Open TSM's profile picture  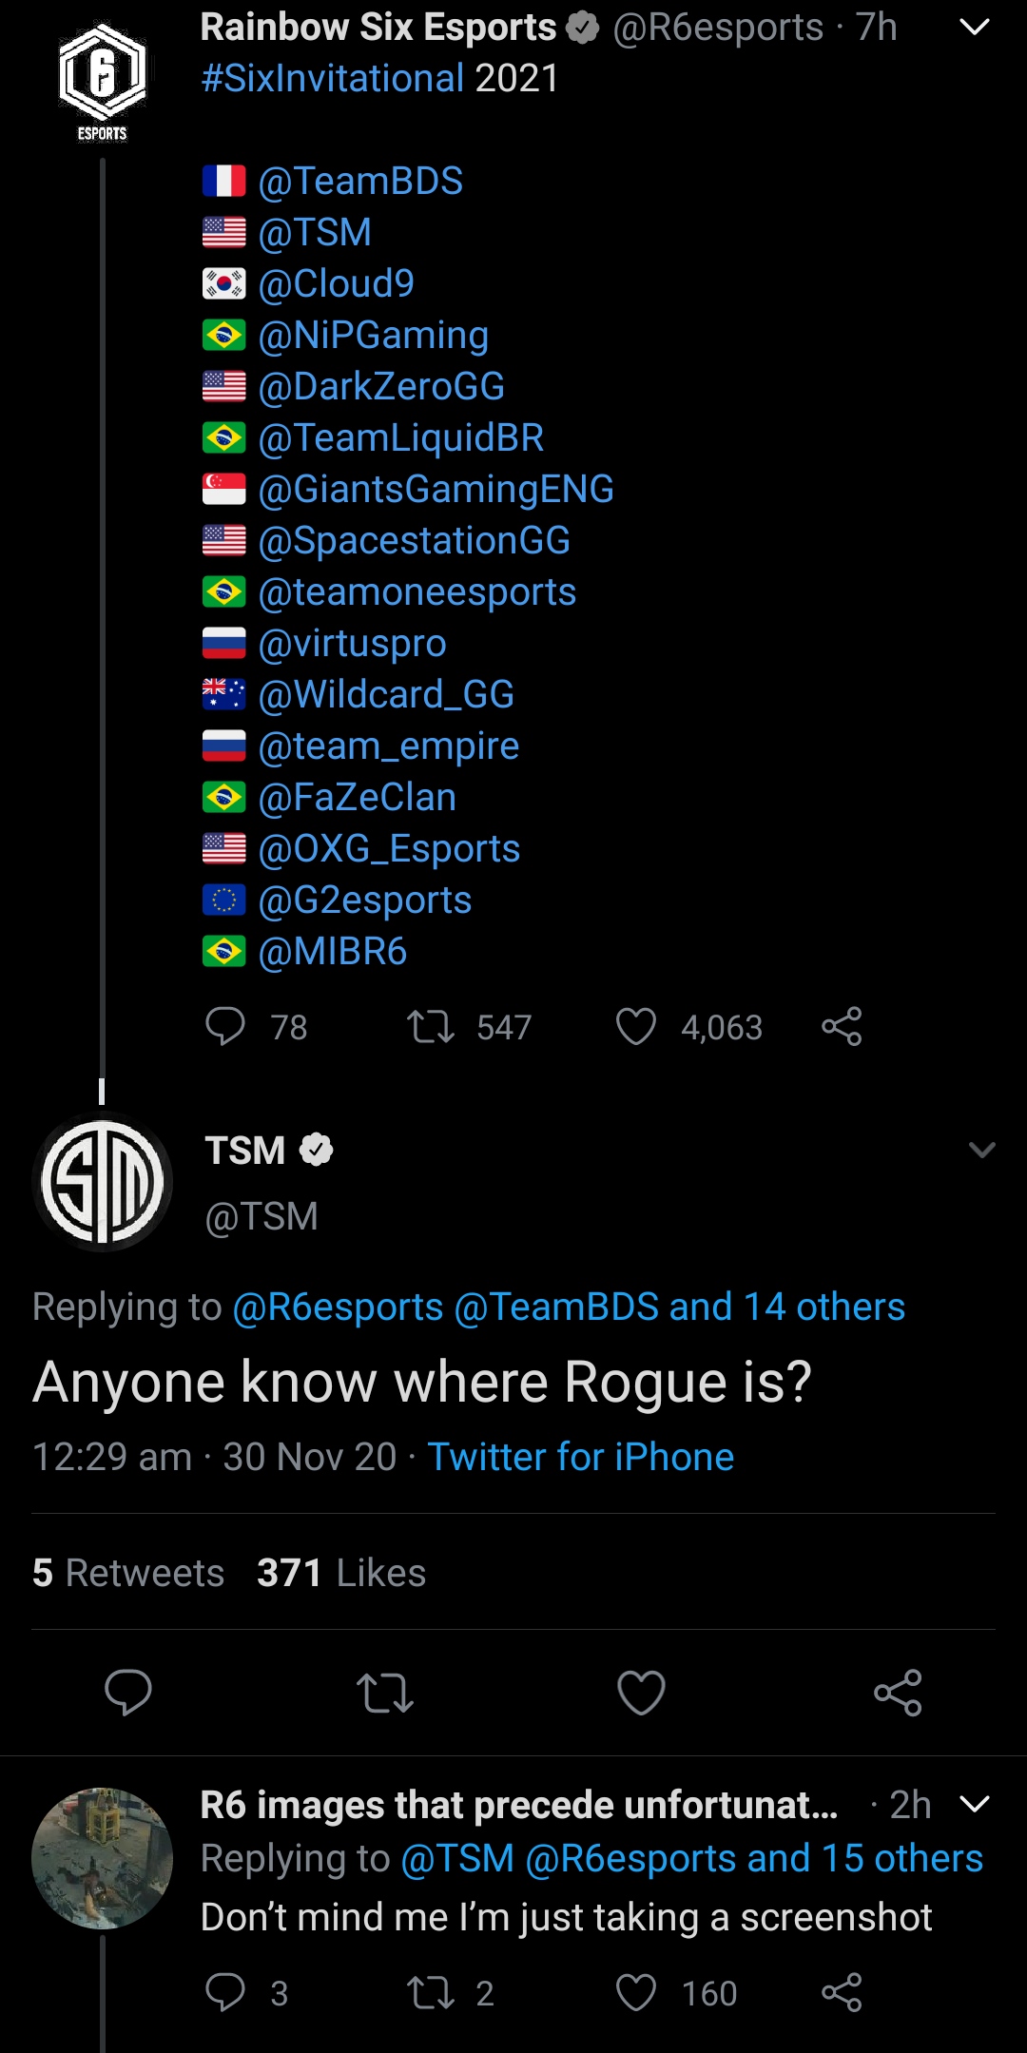(102, 1183)
